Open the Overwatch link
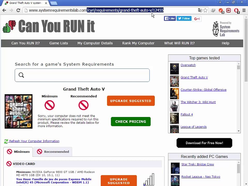This screenshot has width=248, height=186. [x=188, y=65]
